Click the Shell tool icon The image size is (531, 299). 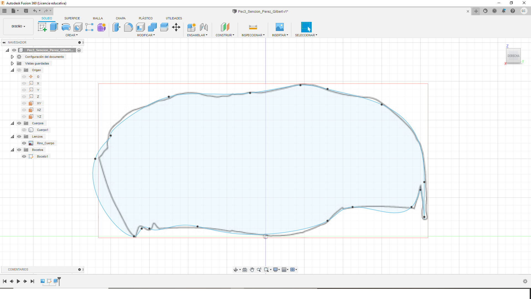click(140, 27)
